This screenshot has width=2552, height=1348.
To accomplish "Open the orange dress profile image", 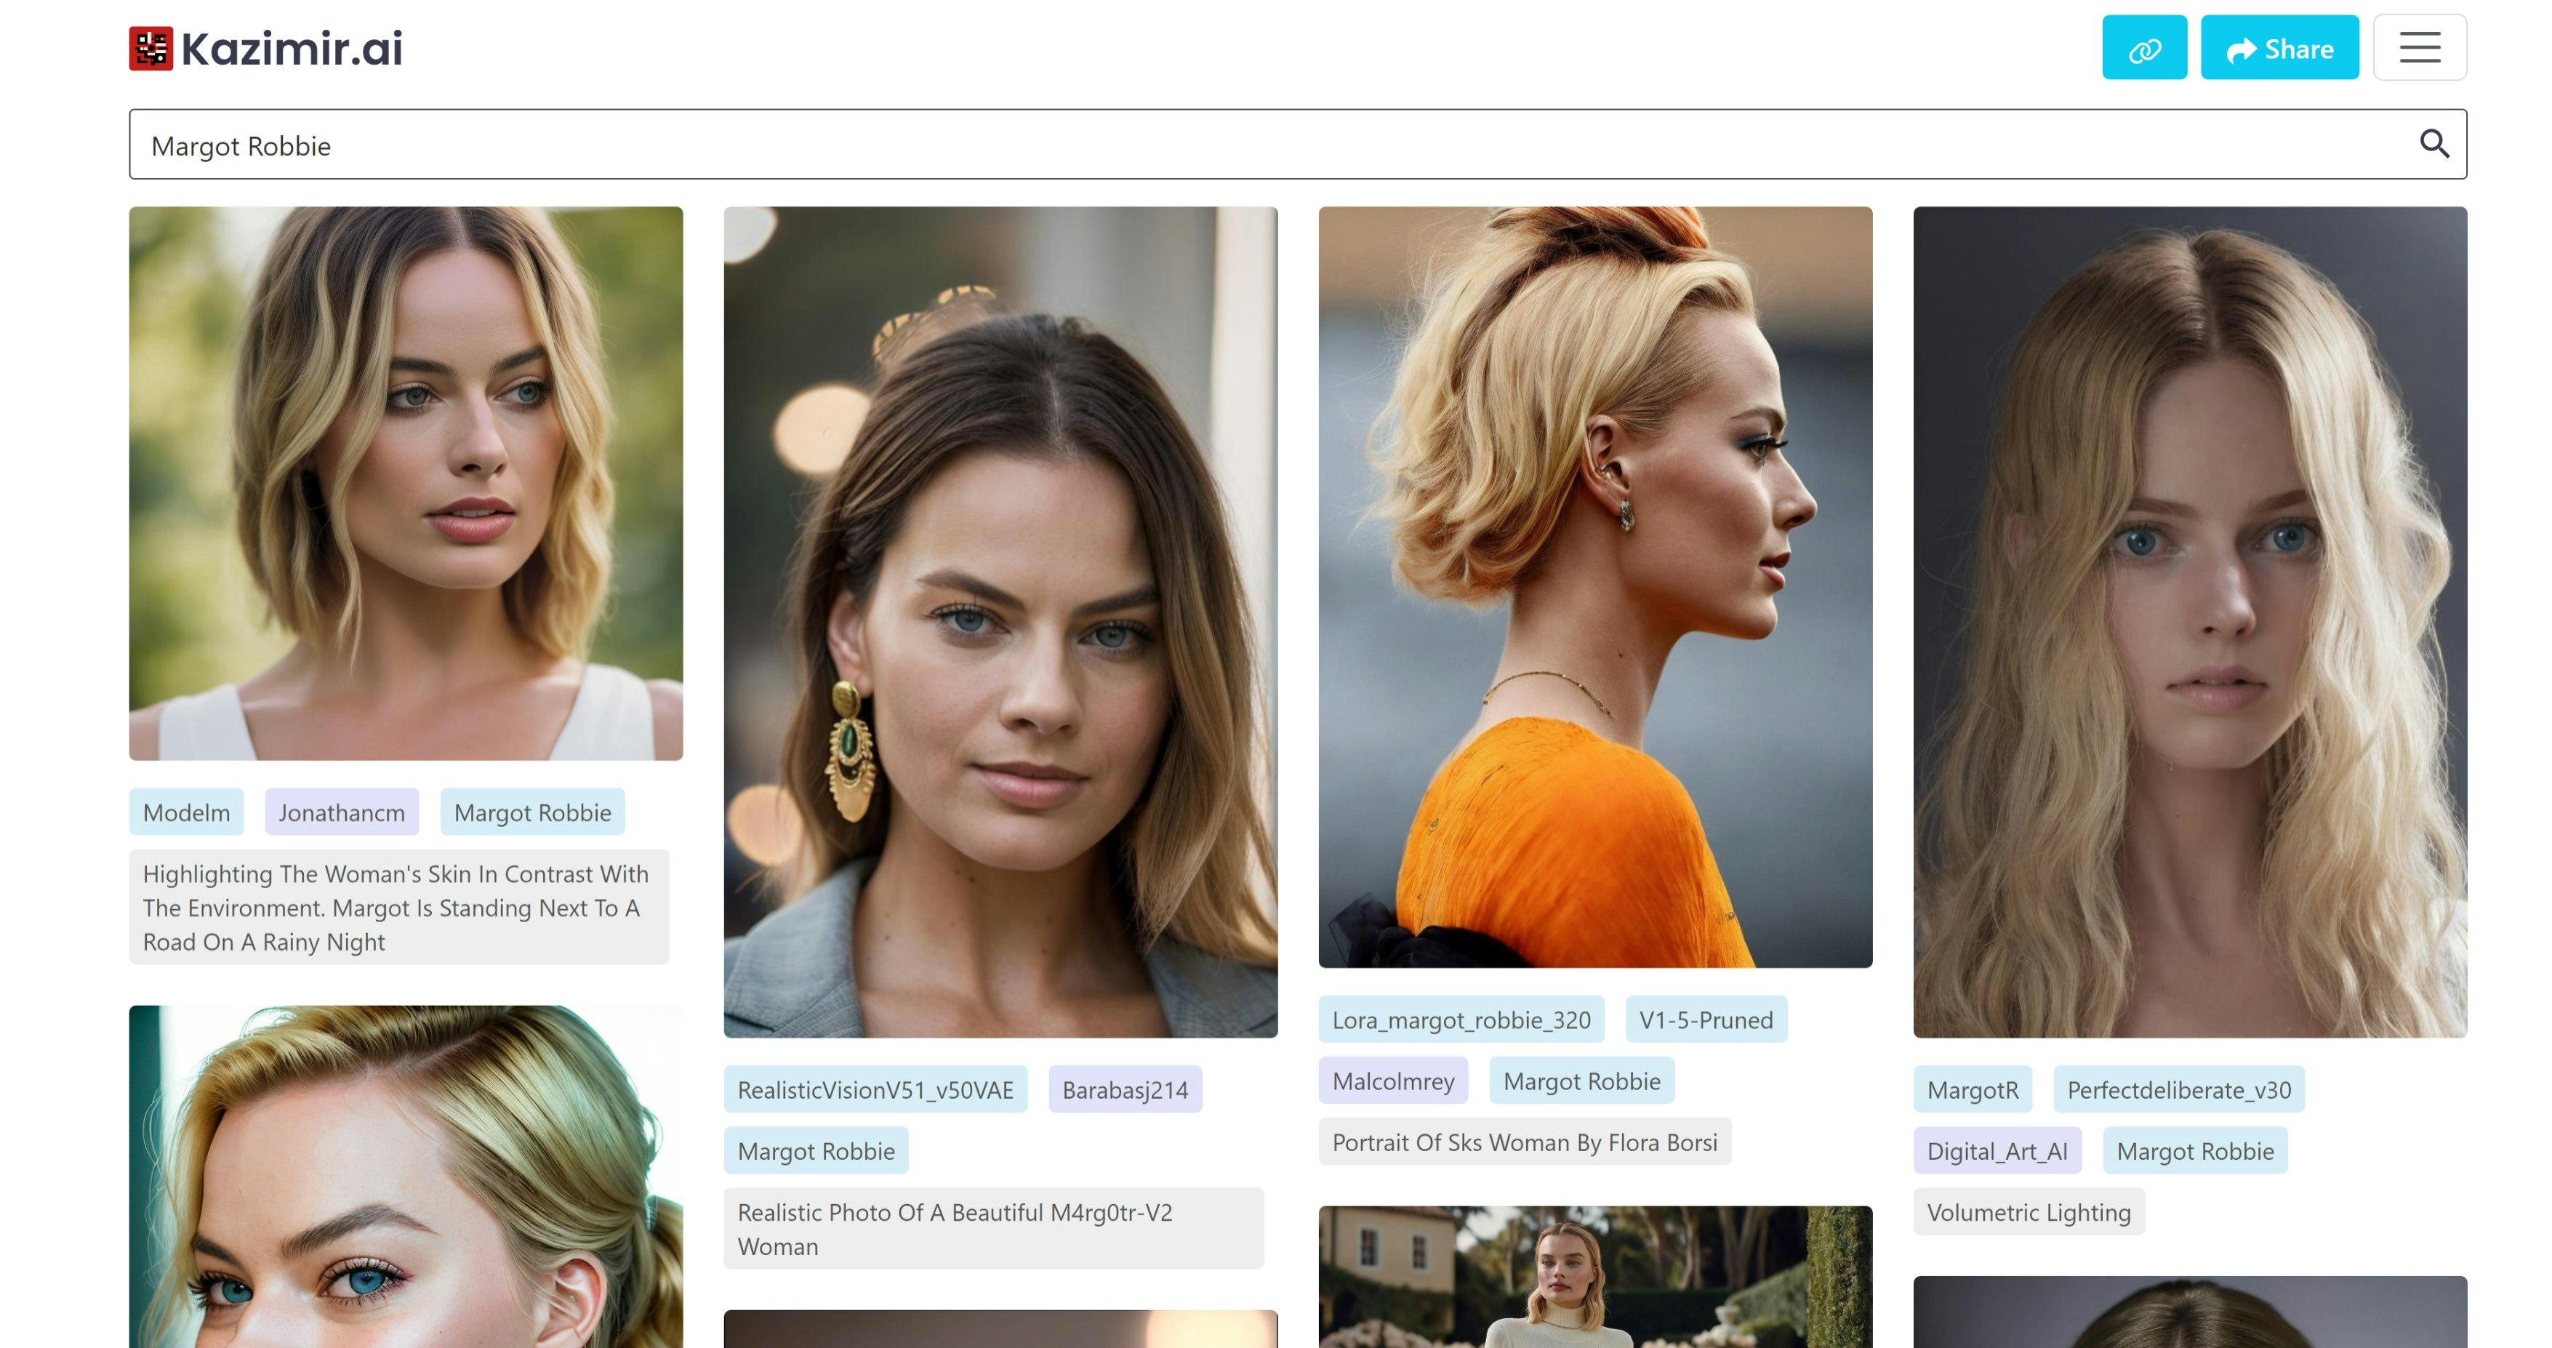I will point(1594,586).
